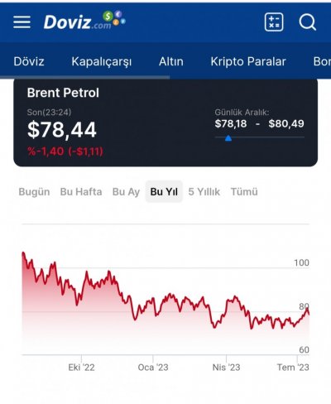Select the Bu Yıl chart range
The height and width of the screenshot is (404, 331).
click(x=164, y=191)
